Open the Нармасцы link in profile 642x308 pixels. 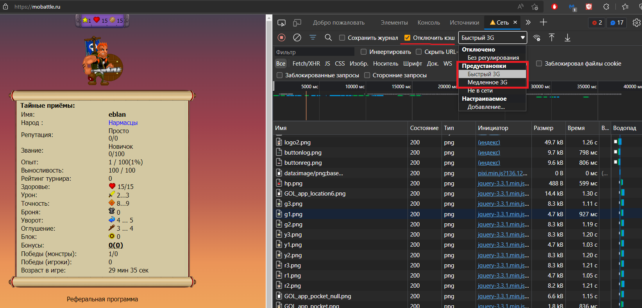[x=123, y=123]
